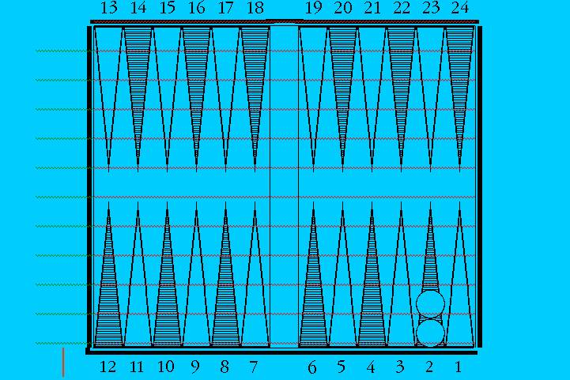Pick the hollow triangle of point 23
Screen dimensions: 570x380
[430, 100]
